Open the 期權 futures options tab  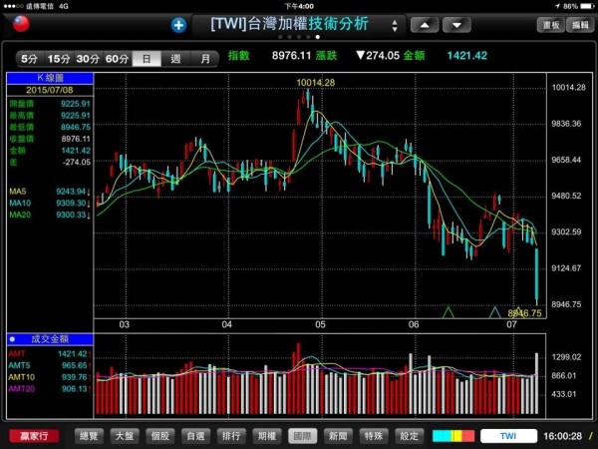(267, 436)
